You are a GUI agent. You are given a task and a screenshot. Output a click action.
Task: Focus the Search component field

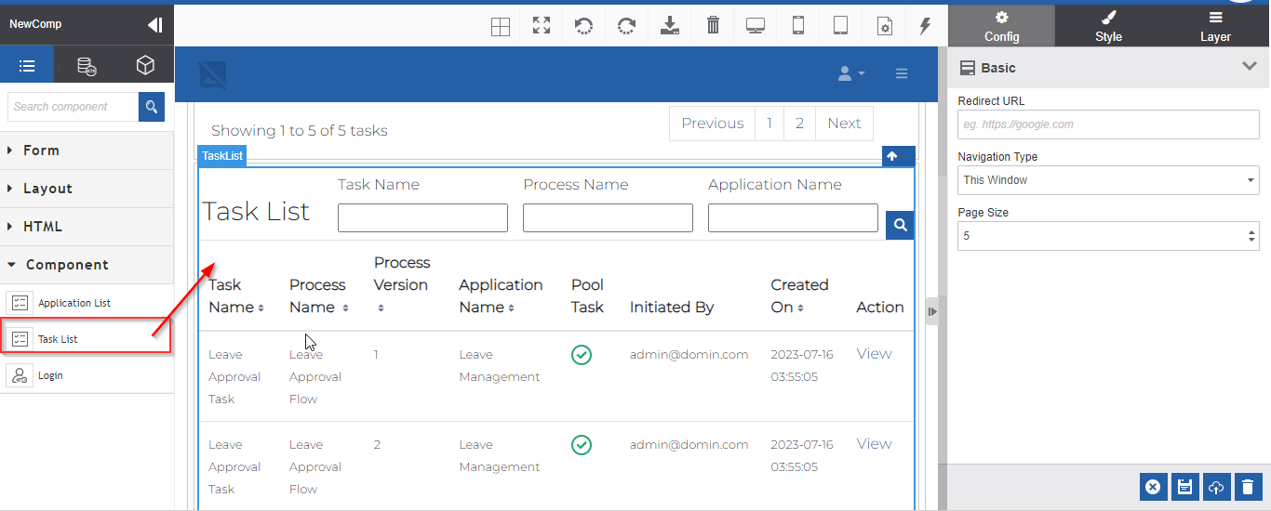[74, 107]
